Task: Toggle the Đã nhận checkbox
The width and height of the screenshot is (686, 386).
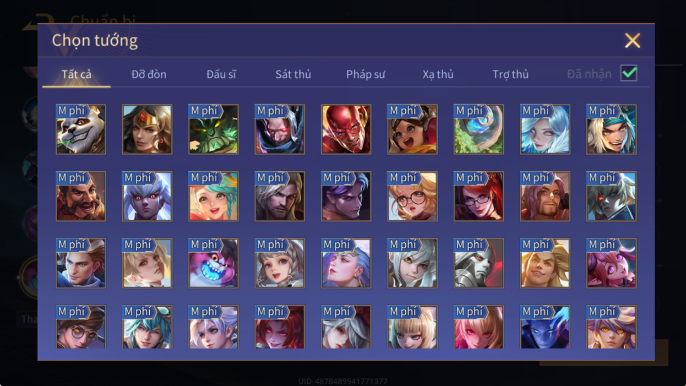Action: click(x=629, y=73)
